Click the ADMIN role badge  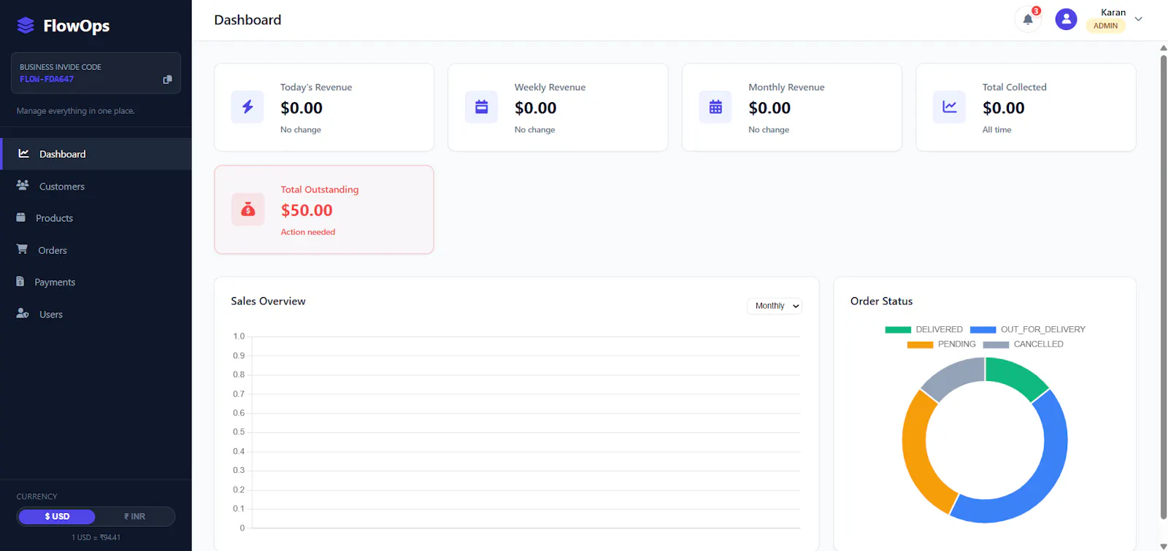coord(1105,26)
